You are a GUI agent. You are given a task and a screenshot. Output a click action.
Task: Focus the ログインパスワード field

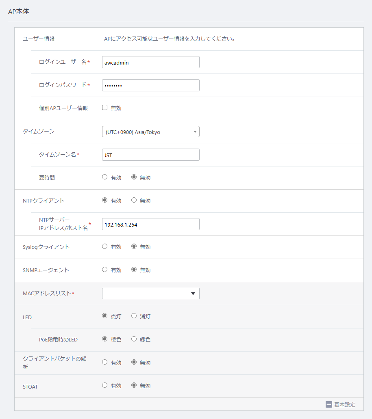click(151, 85)
